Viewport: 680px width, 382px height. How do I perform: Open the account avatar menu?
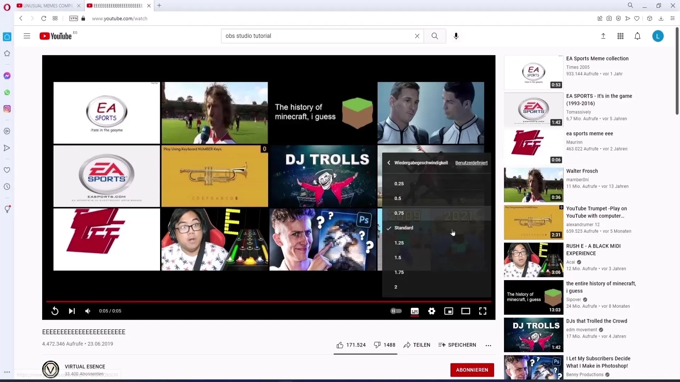click(x=658, y=36)
